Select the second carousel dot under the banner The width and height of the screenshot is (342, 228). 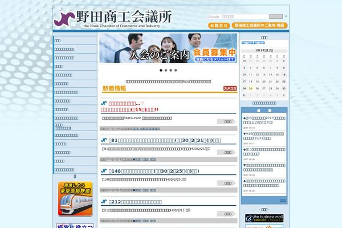[166, 70]
